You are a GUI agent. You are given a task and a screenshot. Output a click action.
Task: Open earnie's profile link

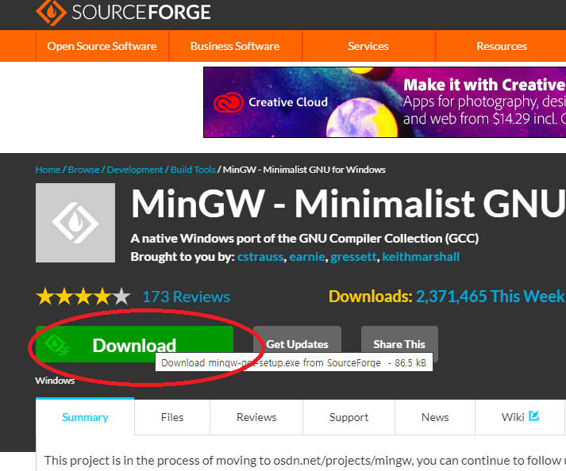point(307,257)
